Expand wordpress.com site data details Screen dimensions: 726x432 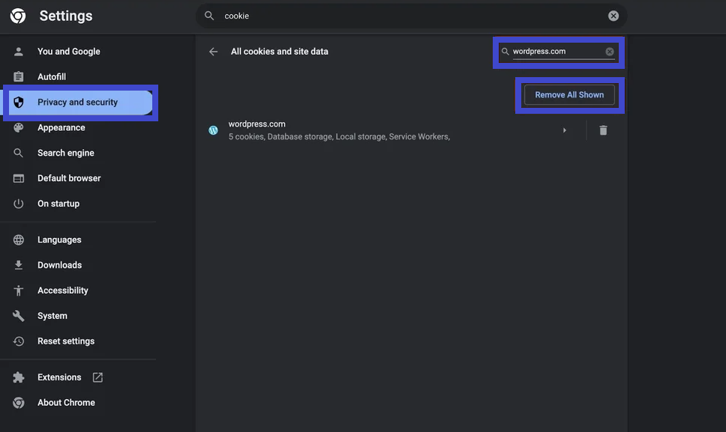coord(565,130)
